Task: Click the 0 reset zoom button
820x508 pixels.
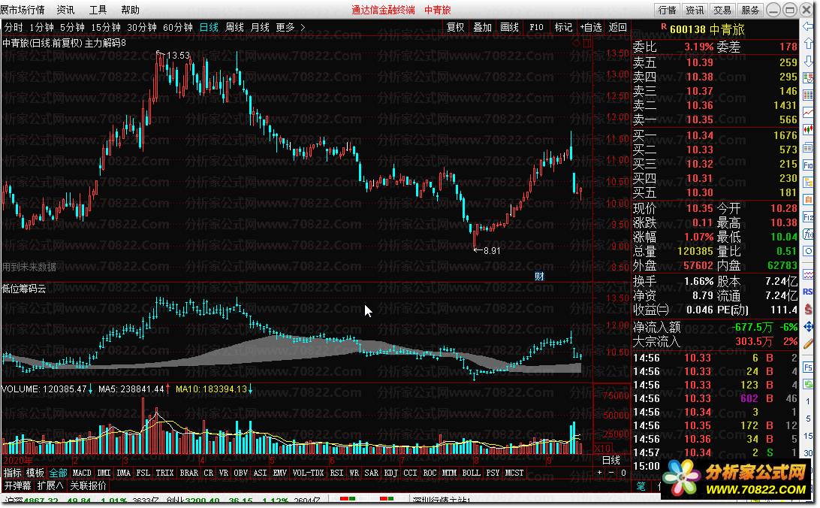Action: click(x=623, y=473)
